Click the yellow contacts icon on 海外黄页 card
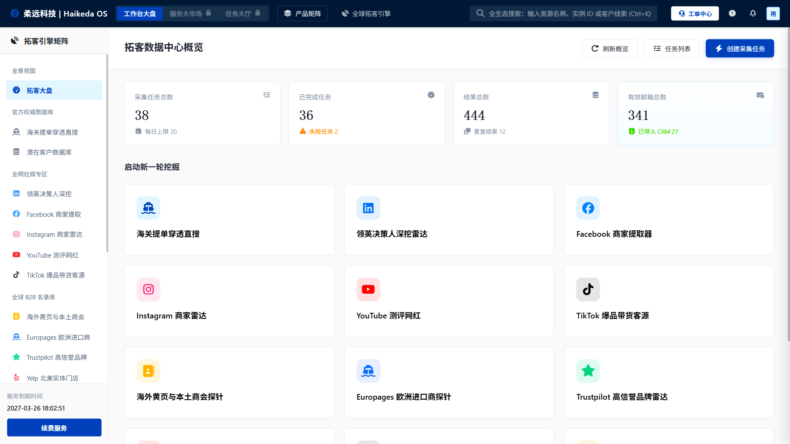Screen dimensions: 790x444 pyautogui.click(x=148, y=371)
